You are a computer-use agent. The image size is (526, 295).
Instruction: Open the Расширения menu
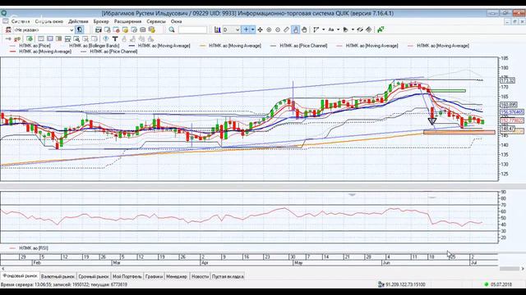click(127, 21)
